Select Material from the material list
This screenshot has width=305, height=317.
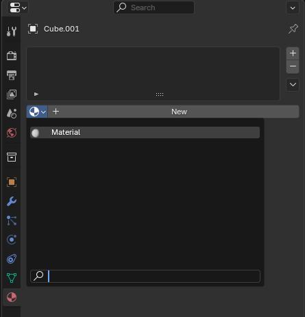pyautogui.click(x=145, y=132)
